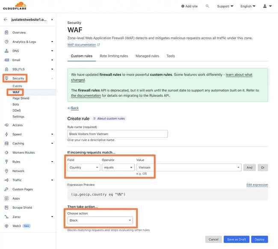Click the Access sidebar icon

click(6, 125)
